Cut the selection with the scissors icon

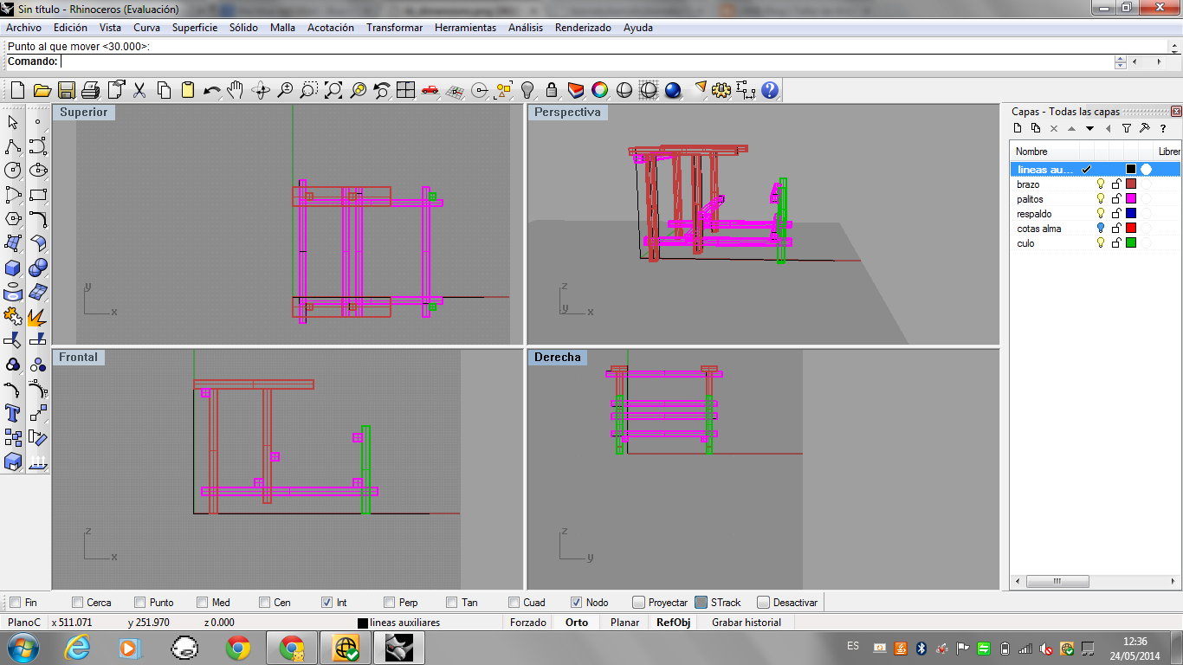pos(139,90)
